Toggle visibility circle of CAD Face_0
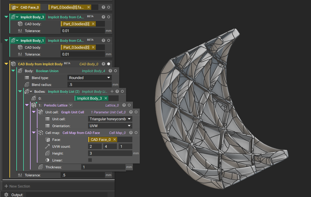The width and height of the screenshot is (311, 197). click(109, 7)
